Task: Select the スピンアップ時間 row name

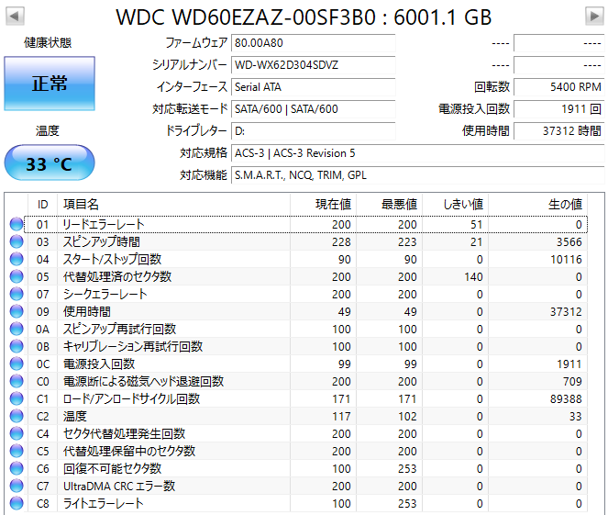Action: [x=102, y=241]
